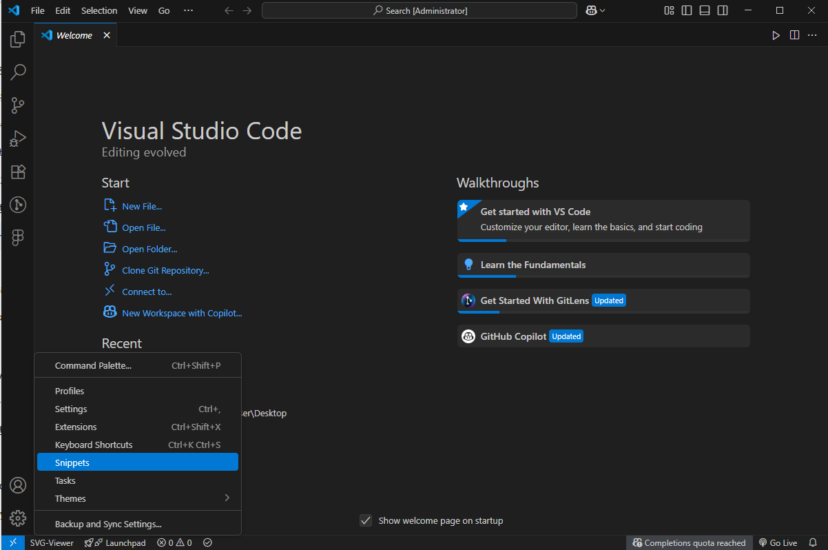Screen dimensions: 828x550
Task: Select Profiles from the menu
Action: pyautogui.click(x=138, y=391)
